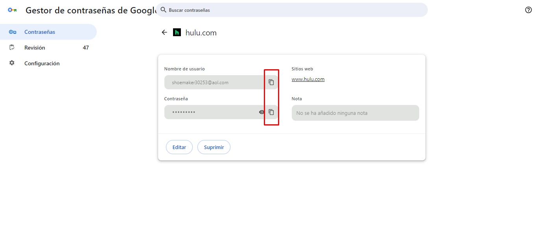Screen dimensions: 536x234
Task: Click the Google Password Manager key logo
Action: 12,11
